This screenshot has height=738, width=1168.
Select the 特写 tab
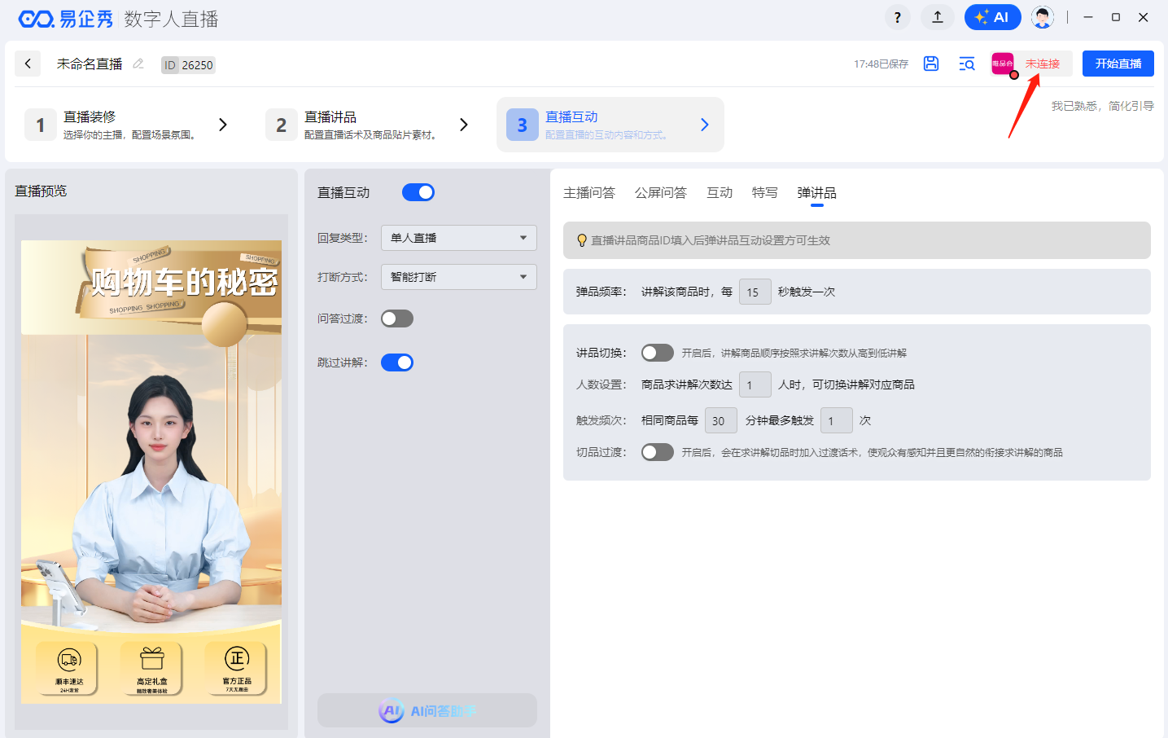click(764, 193)
